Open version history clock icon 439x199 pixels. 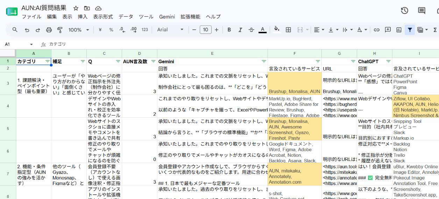point(404,10)
